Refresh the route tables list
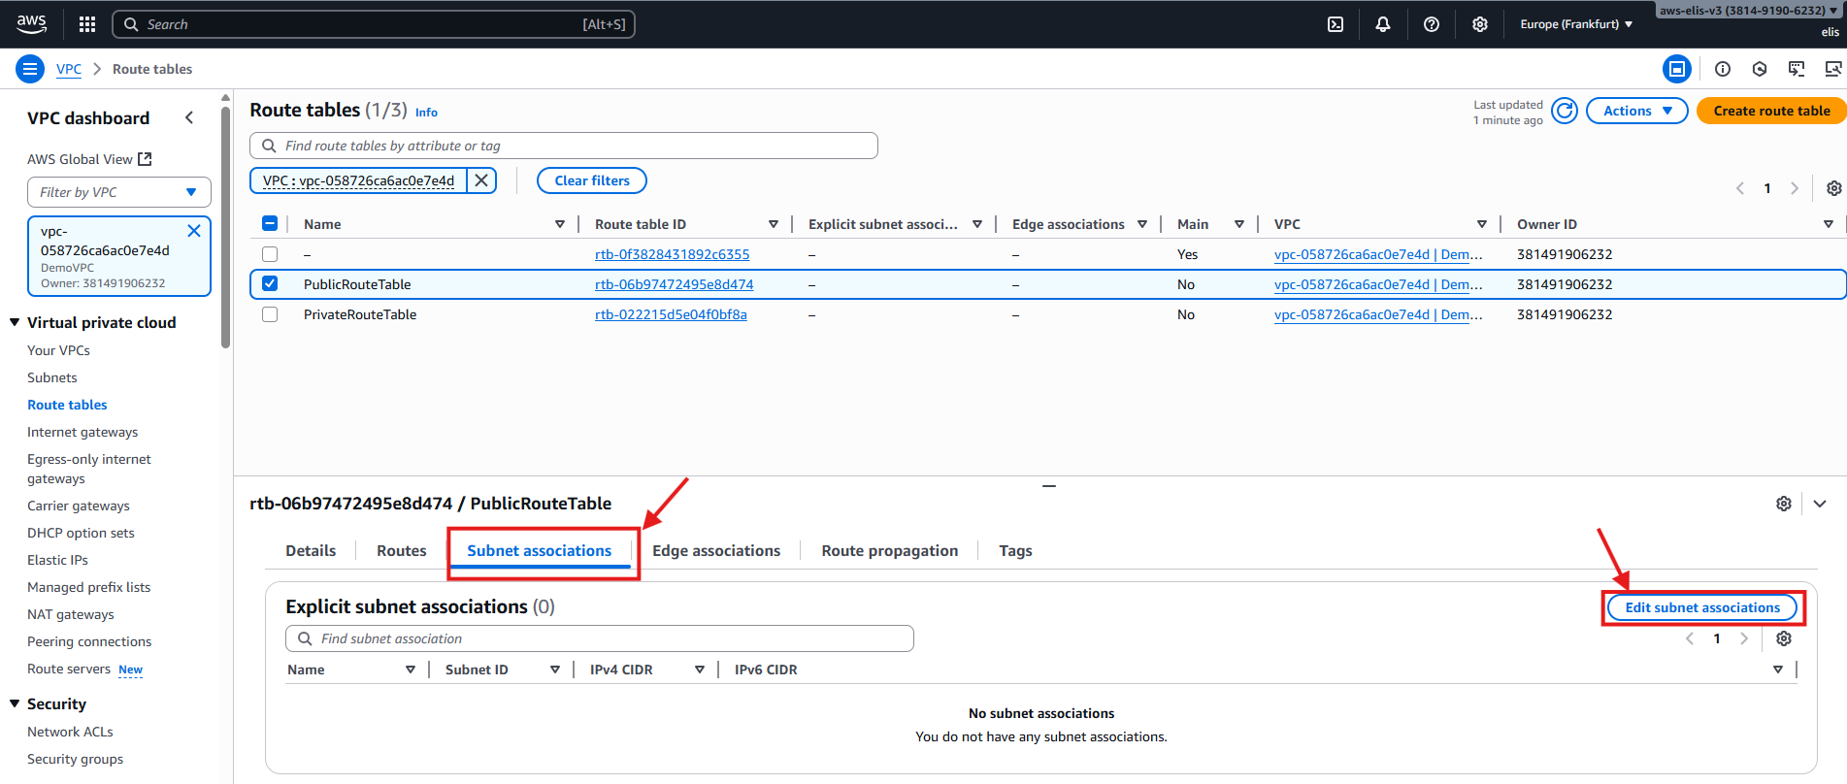The image size is (1847, 784). point(1564,111)
